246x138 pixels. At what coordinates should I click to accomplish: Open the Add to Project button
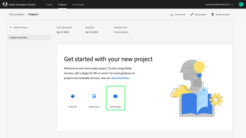click(19, 28)
